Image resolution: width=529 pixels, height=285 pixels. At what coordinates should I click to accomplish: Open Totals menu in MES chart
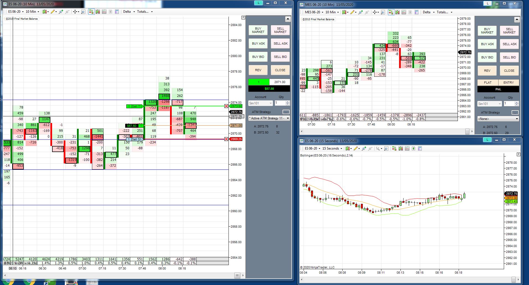445,12
